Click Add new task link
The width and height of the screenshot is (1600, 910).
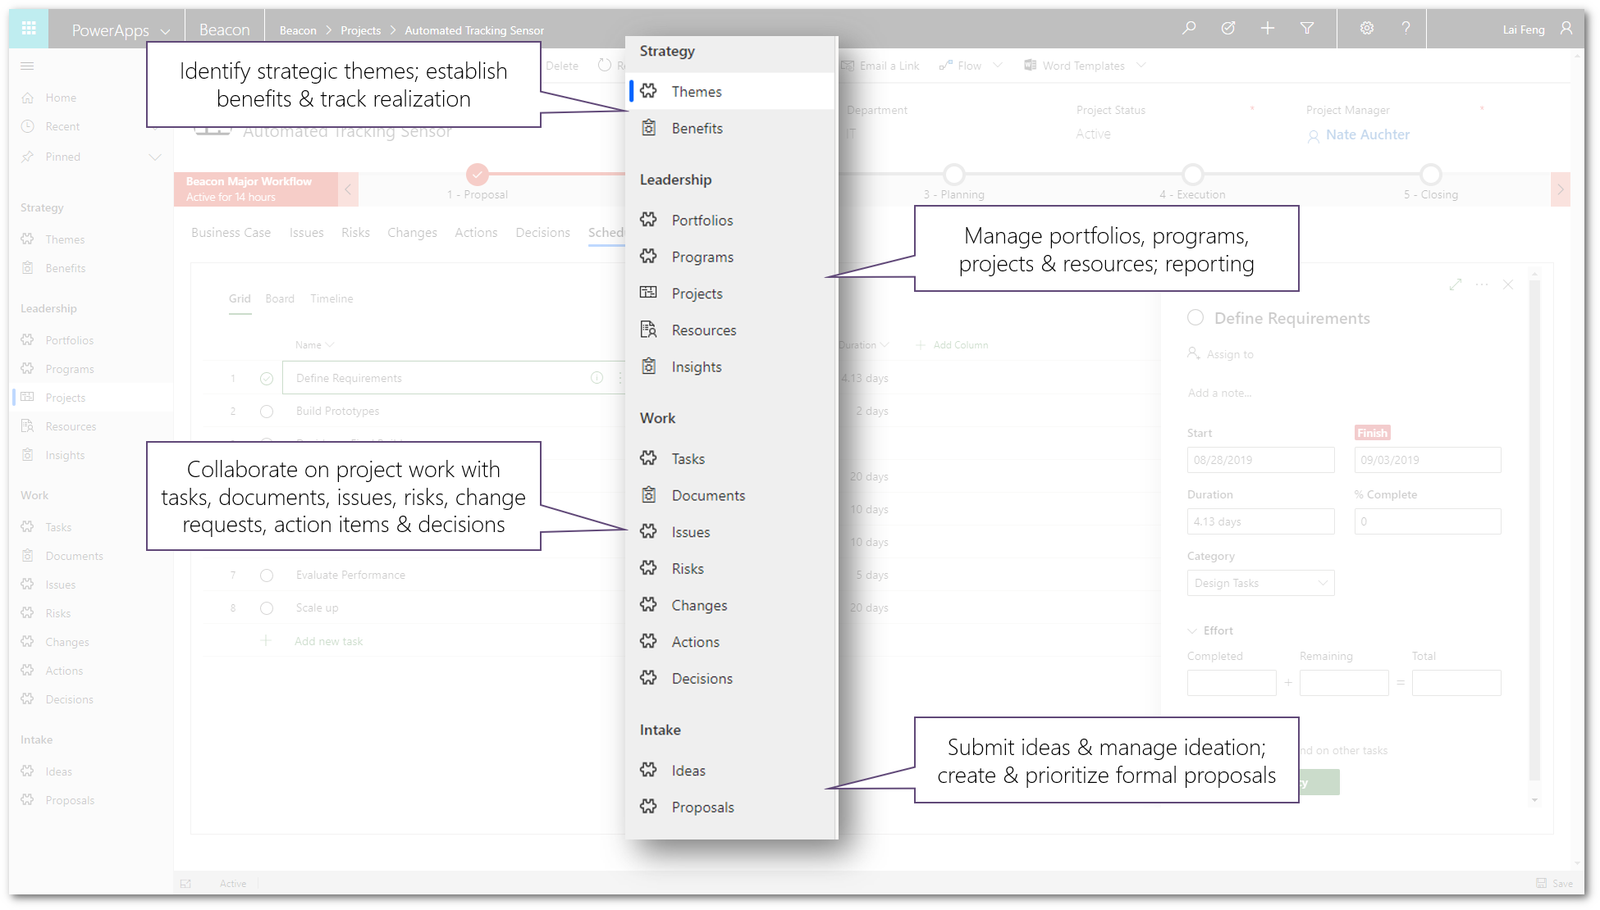pos(328,641)
